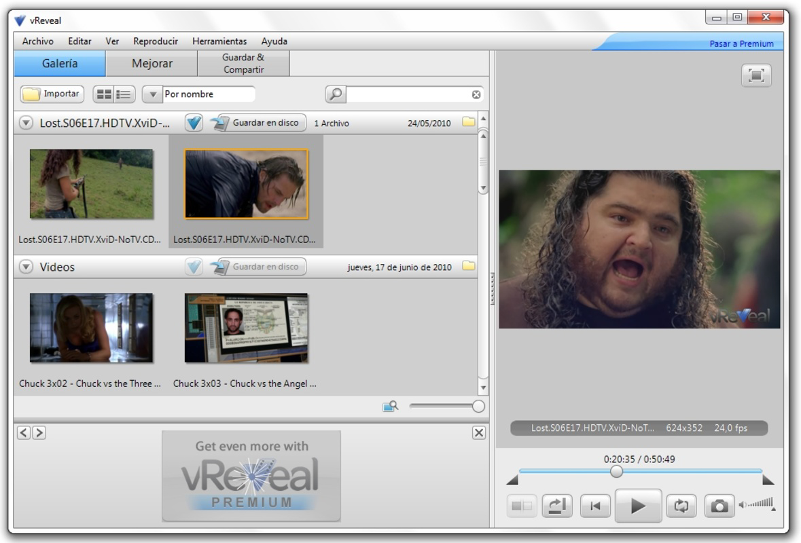801x543 pixels.
Task: Click Guardar en disco for Videos group
Action: pyautogui.click(x=258, y=267)
